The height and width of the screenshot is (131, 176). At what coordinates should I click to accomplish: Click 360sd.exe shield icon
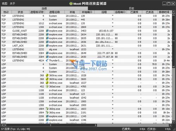(x=47, y=87)
